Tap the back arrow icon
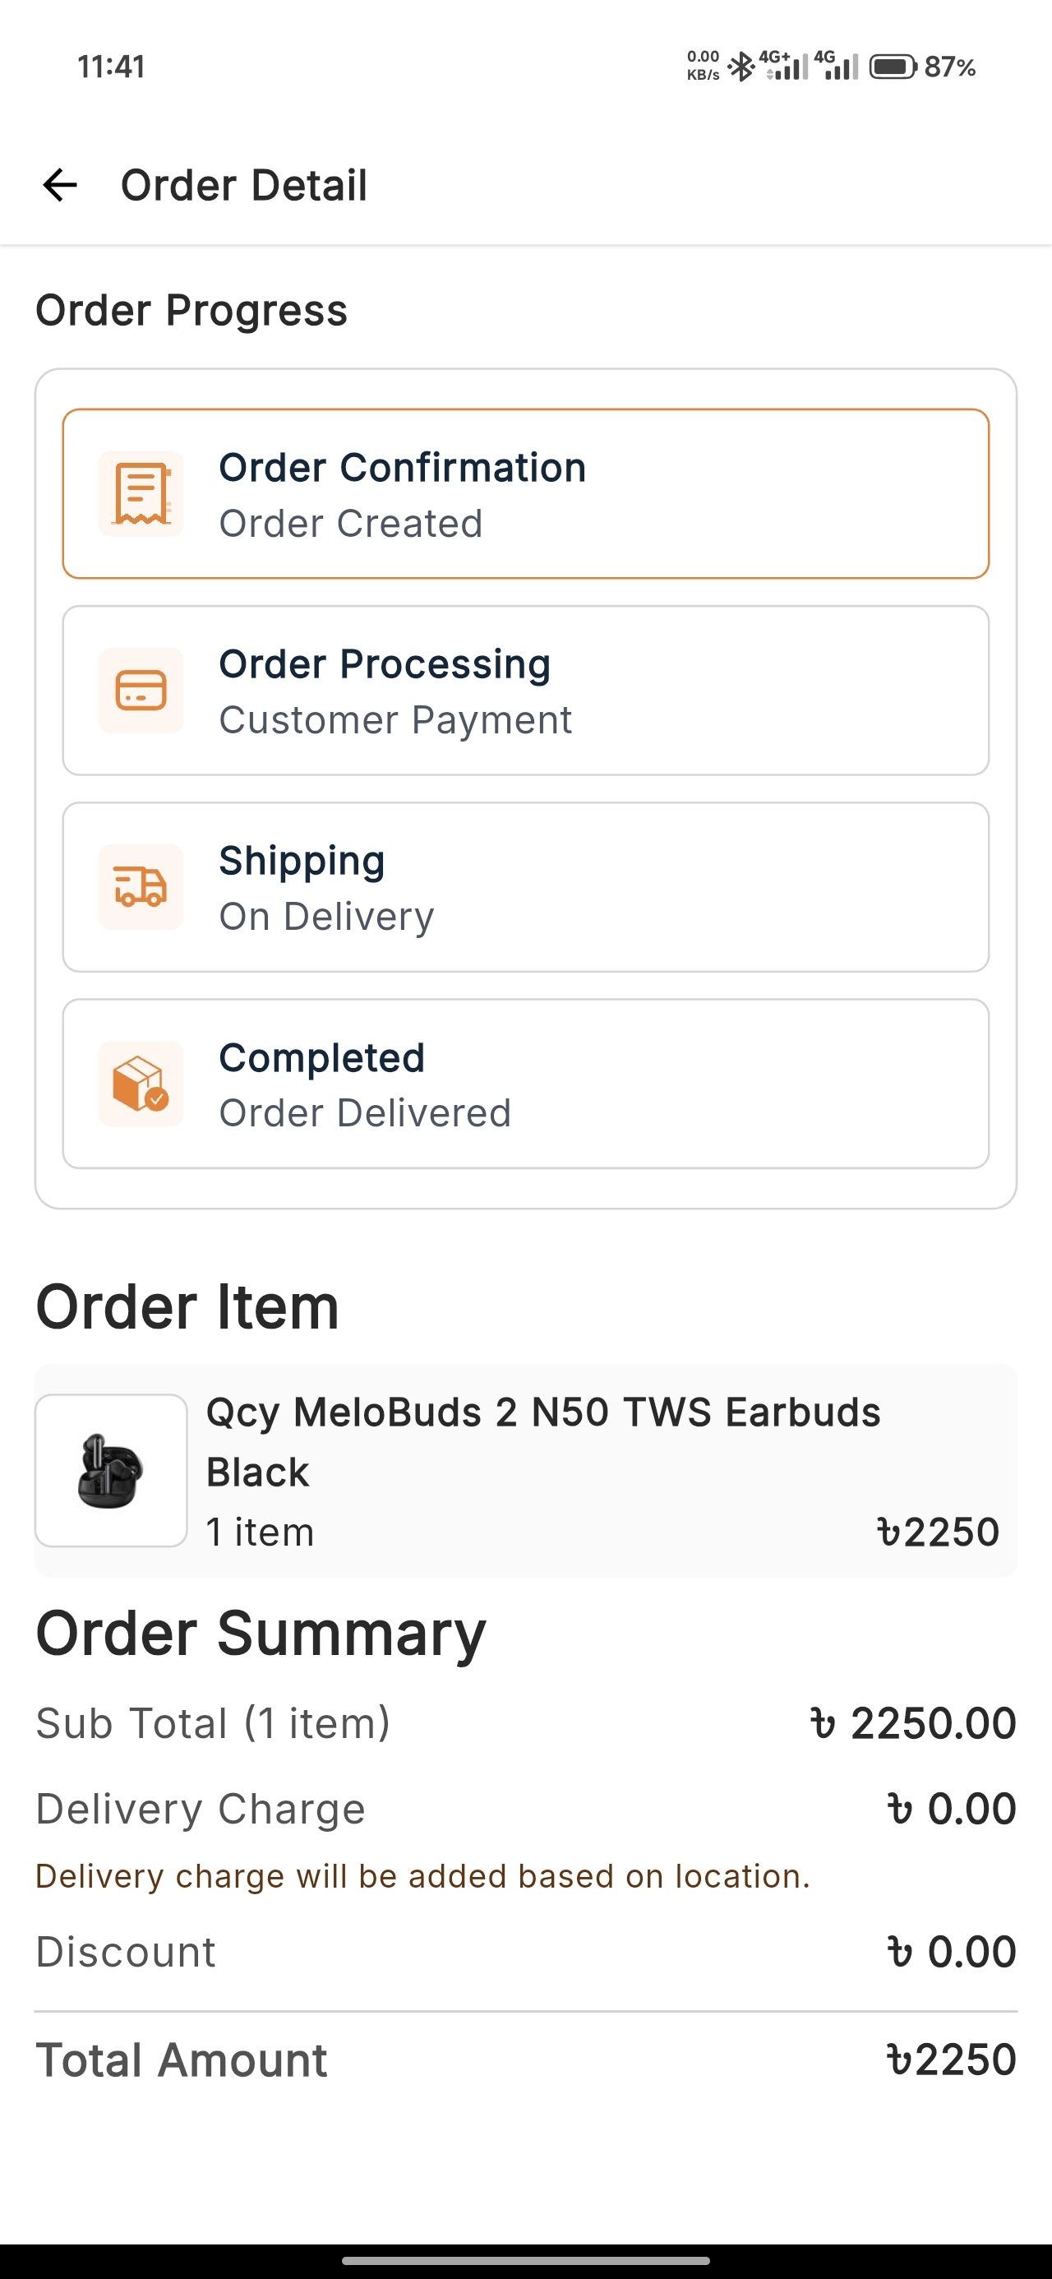 [60, 185]
